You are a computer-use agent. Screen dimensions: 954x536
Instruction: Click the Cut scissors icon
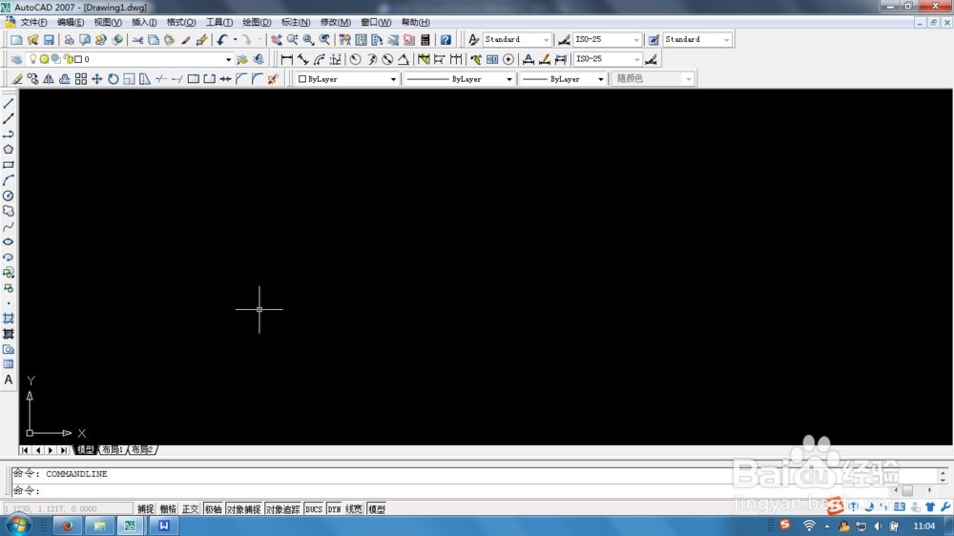[138, 39]
